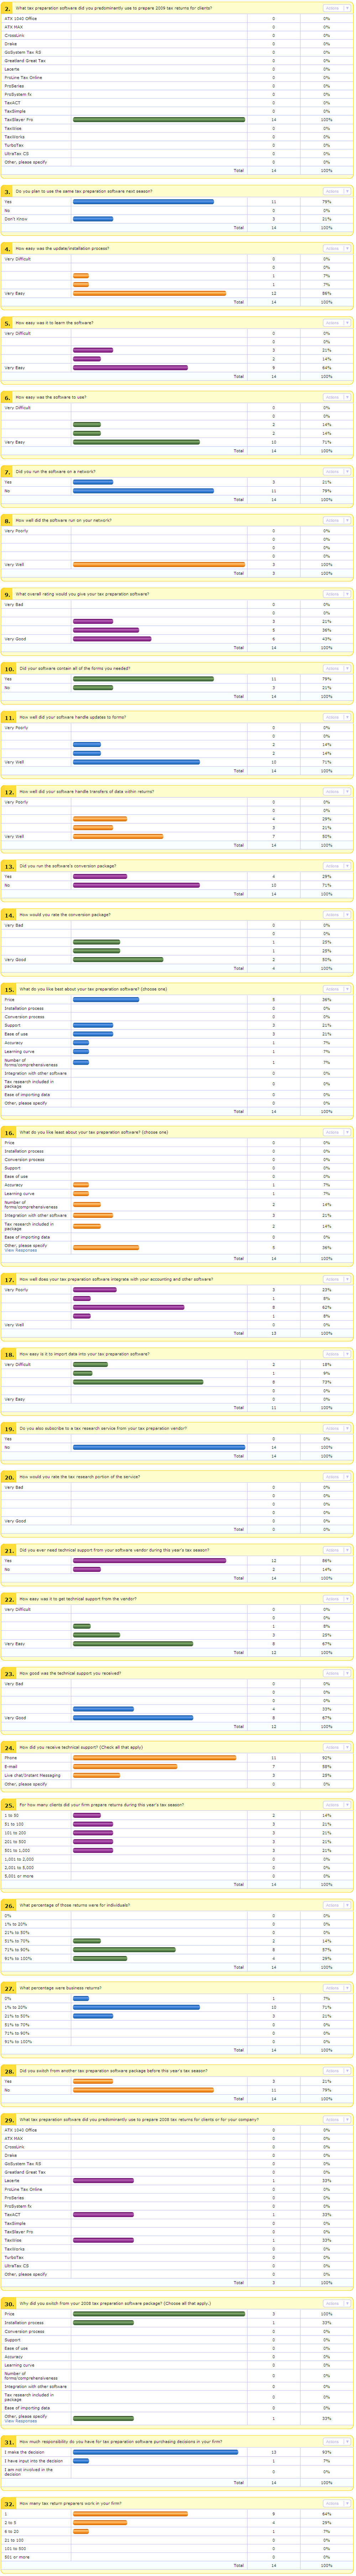Click the green TaxSlayer Pro bar in question 2
The height and width of the screenshot is (2576, 356).
pos(158,120)
